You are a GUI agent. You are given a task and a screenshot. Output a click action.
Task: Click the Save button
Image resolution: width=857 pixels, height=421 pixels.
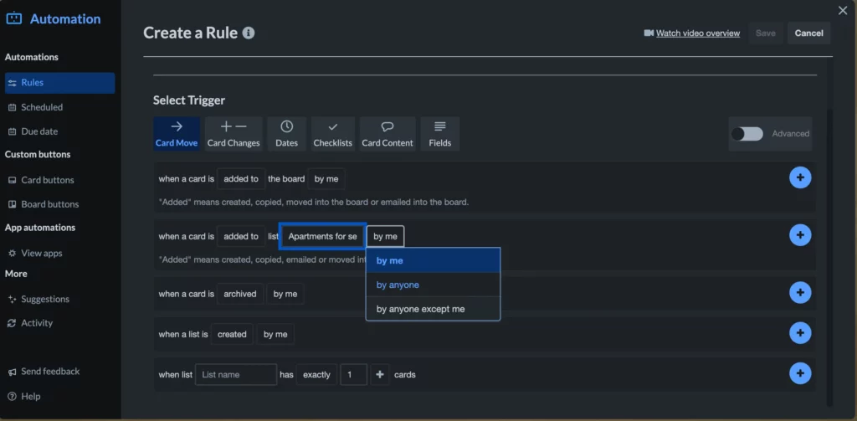click(x=765, y=33)
